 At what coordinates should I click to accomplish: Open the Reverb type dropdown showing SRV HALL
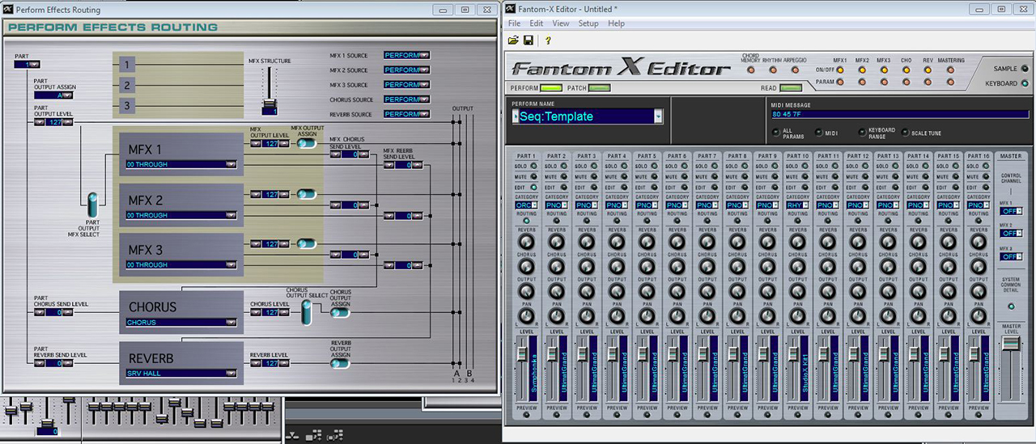(181, 374)
